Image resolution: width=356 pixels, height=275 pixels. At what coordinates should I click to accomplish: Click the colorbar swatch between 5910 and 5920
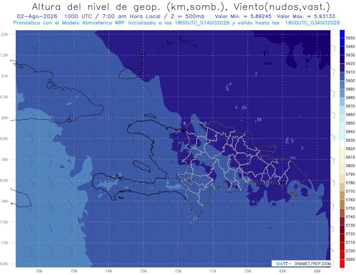pyautogui.click(x=342, y=68)
